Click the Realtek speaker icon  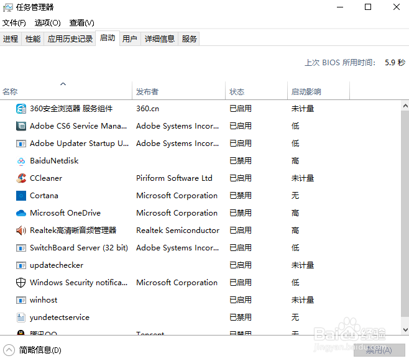[x=21, y=231]
